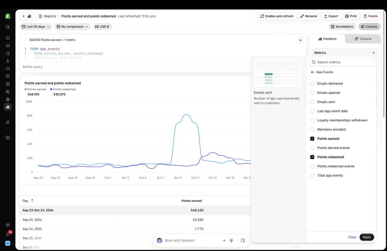Check the Emails delivered metric
The height and width of the screenshot is (251, 387).
coord(312,83)
